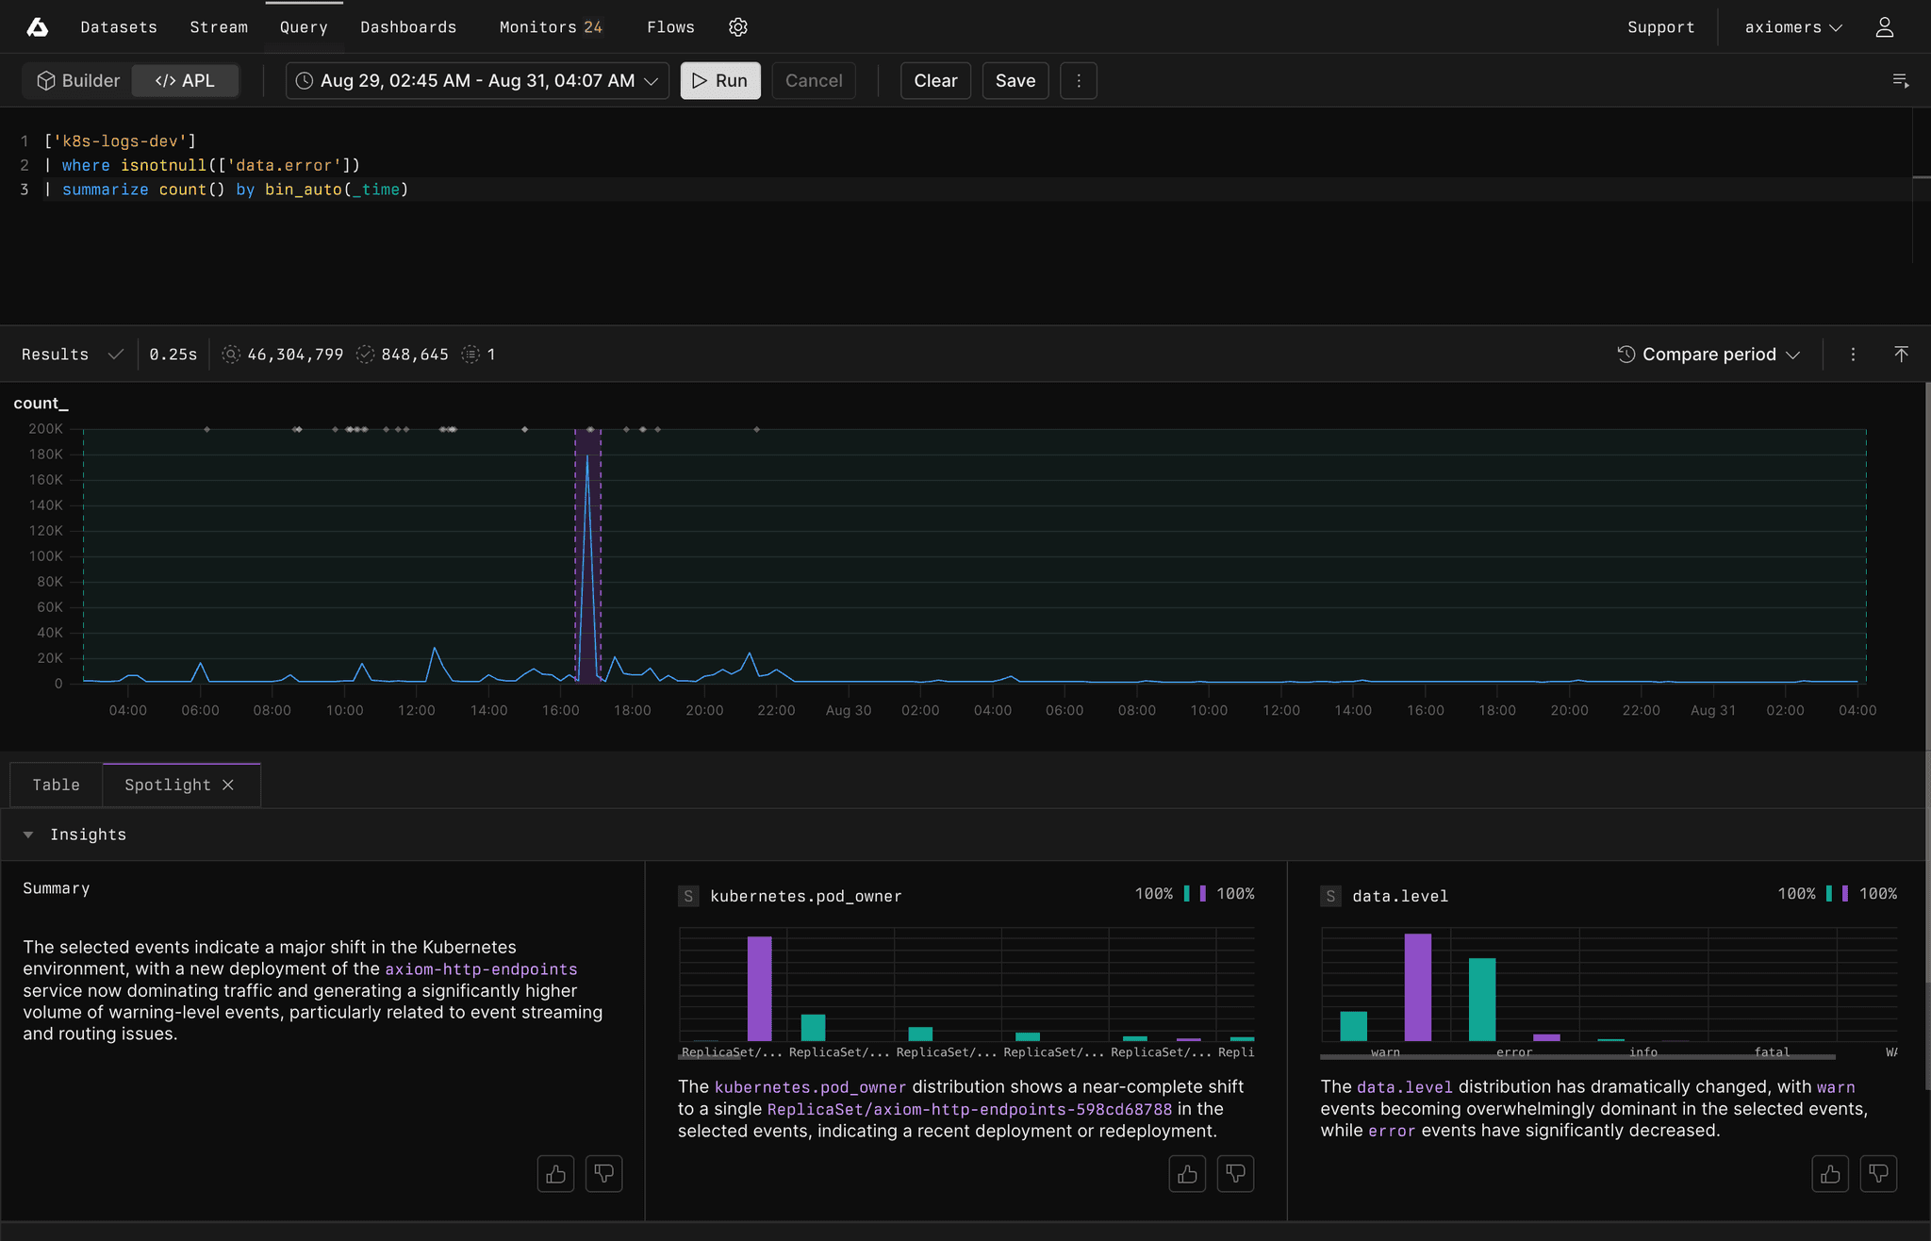Run the APL query
This screenshot has height=1241, width=1931.
tap(719, 80)
